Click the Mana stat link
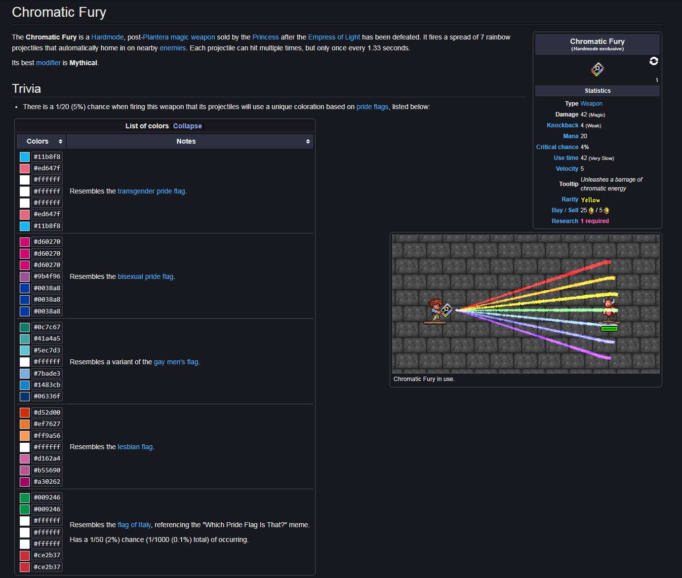 [570, 136]
